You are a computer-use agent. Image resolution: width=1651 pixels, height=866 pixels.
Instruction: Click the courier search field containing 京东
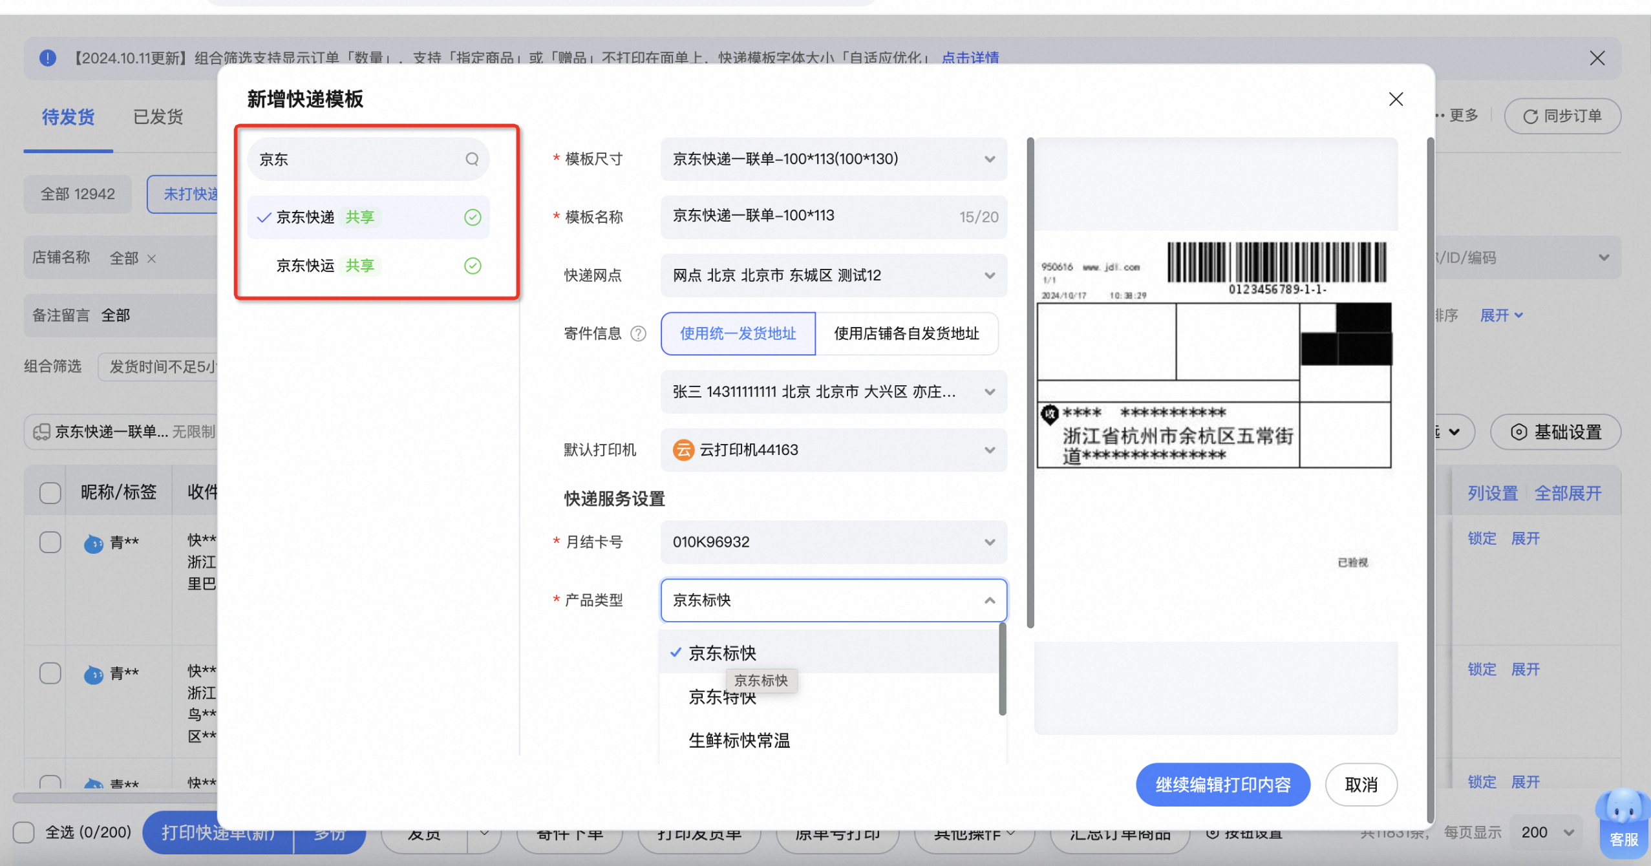point(368,159)
